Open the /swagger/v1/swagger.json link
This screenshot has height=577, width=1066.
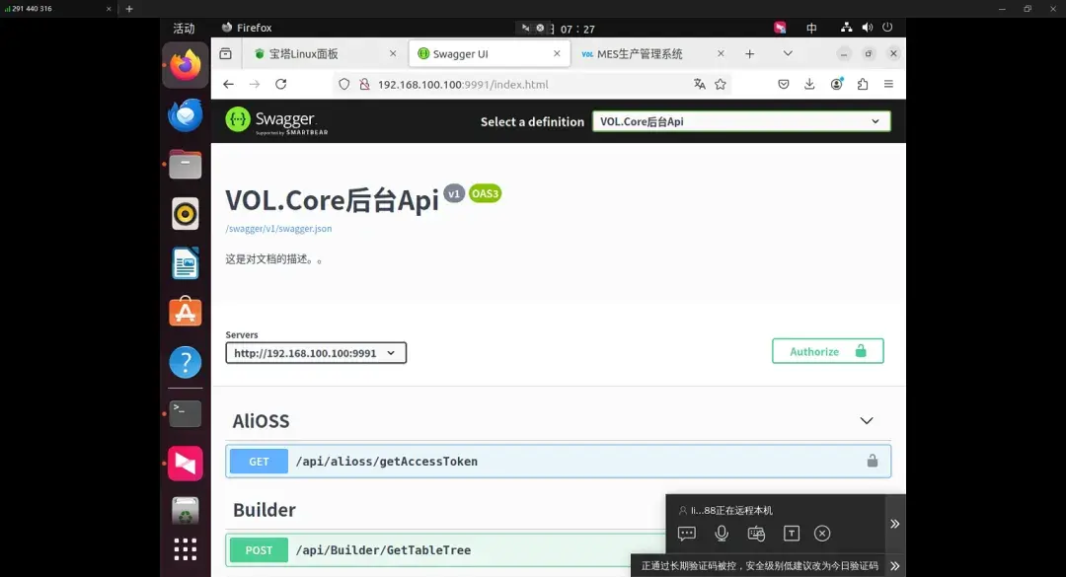[279, 228]
